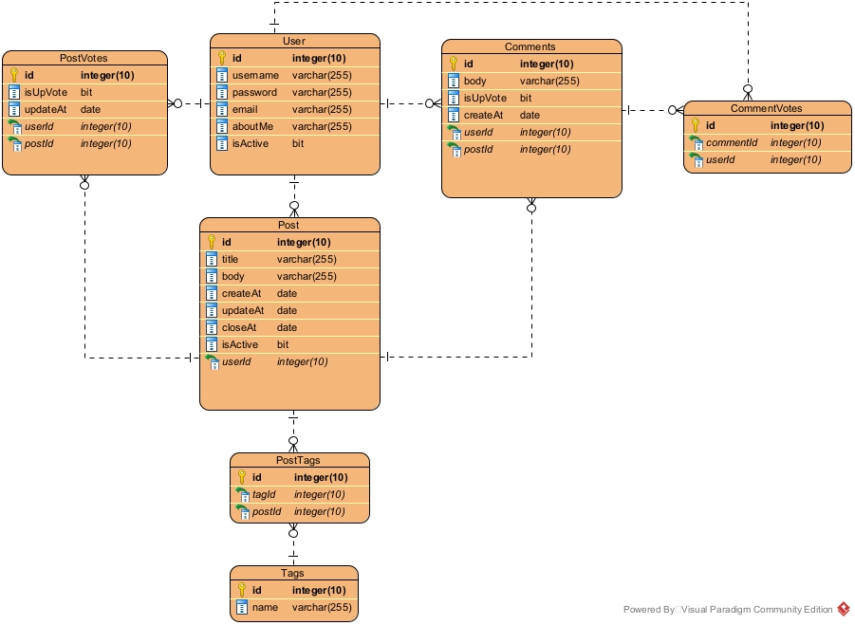Click the foreign key icon beside userId in Post
Image resolution: width=855 pixels, height=625 pixels.
pos(213,361)
